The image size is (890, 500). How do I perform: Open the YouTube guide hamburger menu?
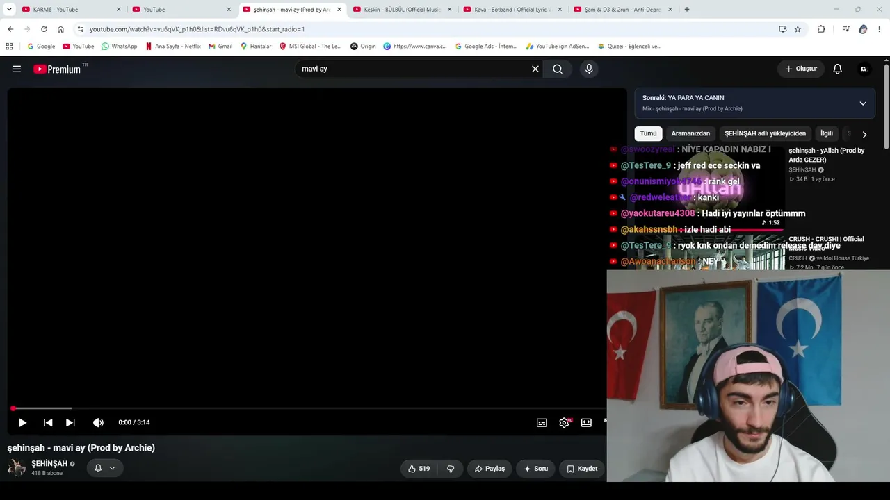pyautogui.click(x=17, y=69)
